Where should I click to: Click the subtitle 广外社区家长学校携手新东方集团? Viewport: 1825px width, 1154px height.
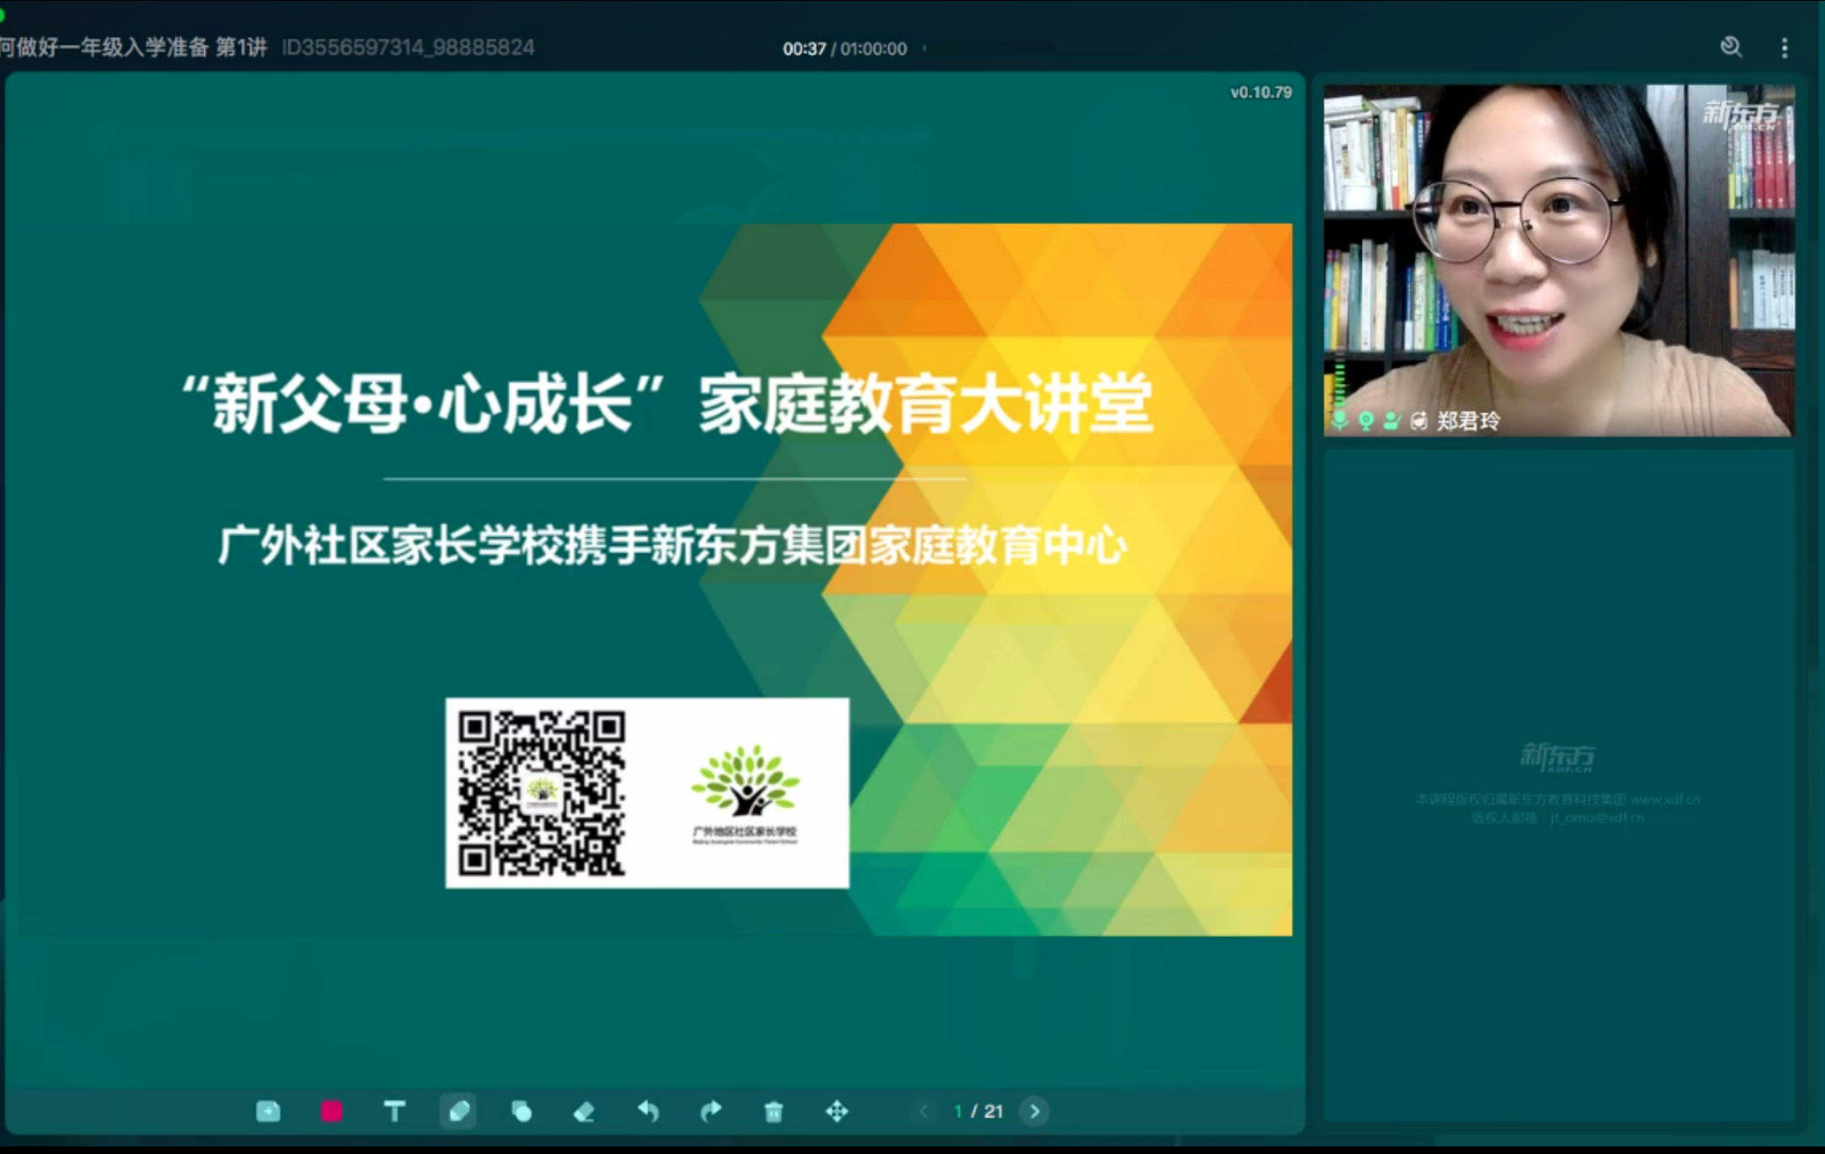point(543,545)
